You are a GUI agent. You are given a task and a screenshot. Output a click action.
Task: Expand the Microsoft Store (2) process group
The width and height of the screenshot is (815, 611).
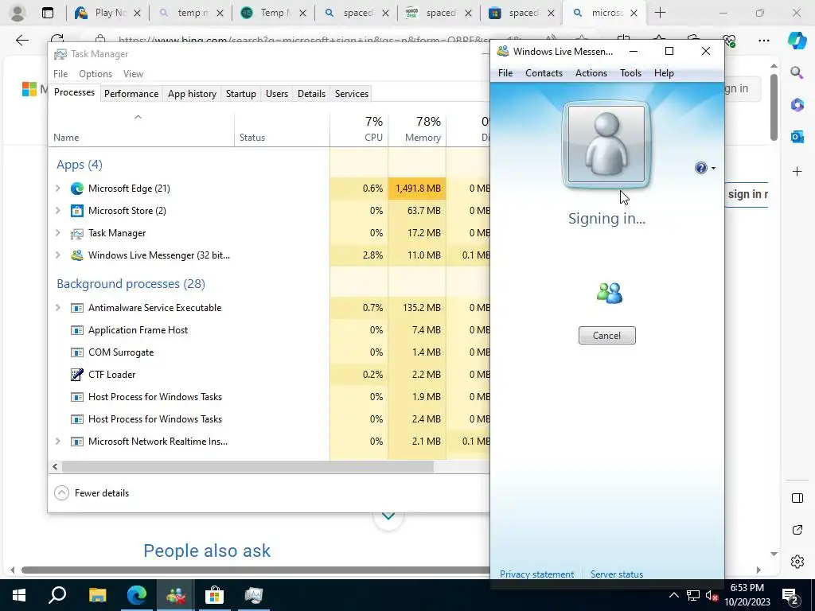coord(57,211)
